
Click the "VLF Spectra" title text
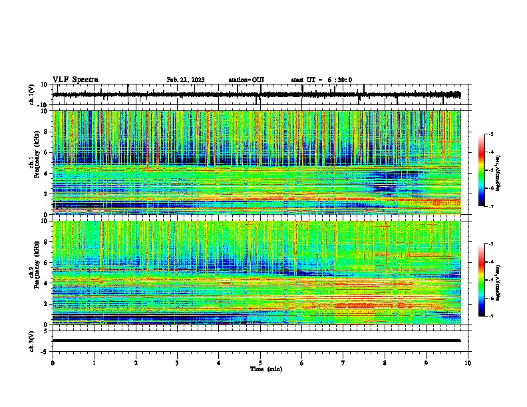[75, 80]
